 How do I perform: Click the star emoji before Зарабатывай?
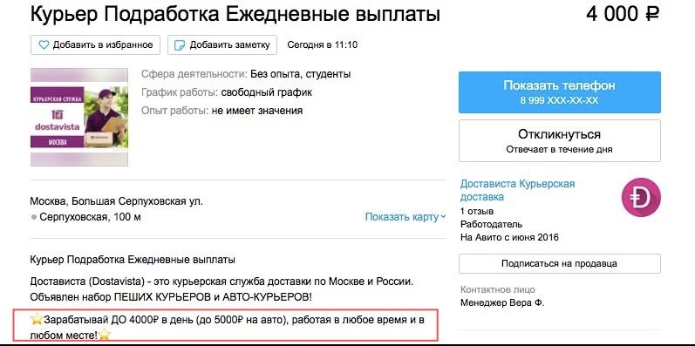click(x=37, y=319)
